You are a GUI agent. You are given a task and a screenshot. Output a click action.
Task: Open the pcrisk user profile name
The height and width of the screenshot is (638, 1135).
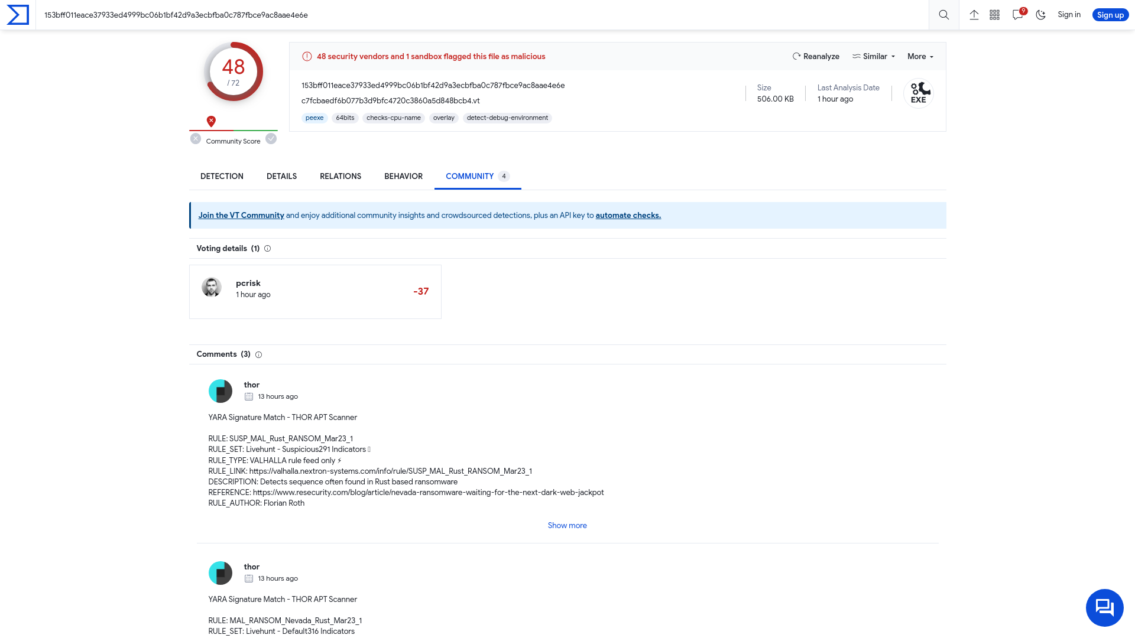248,284
